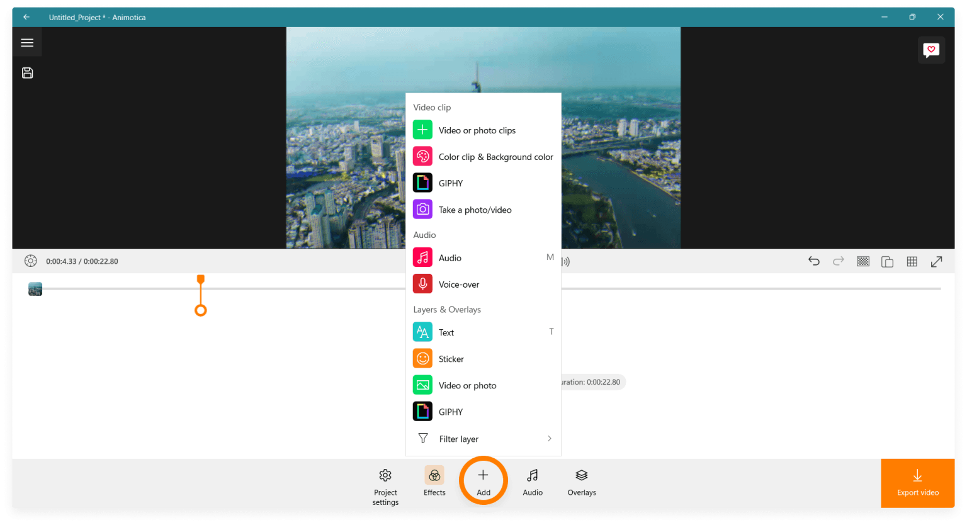Select Color clip & Background color
The width and height of the screenshot is (967, 525).
(x=495, y=157)
